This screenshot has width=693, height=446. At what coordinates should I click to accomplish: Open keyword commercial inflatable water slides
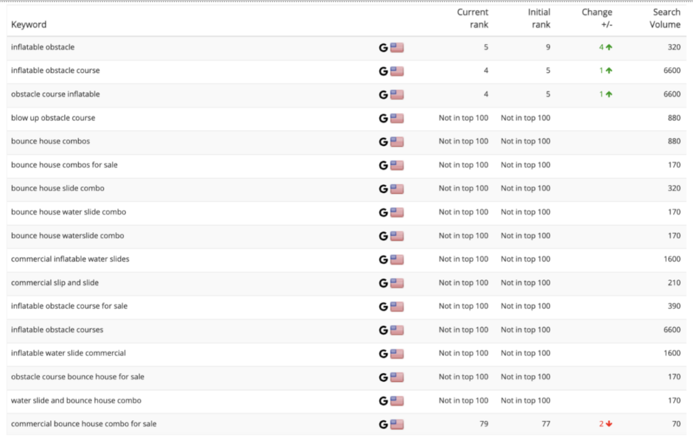[70, 259]
